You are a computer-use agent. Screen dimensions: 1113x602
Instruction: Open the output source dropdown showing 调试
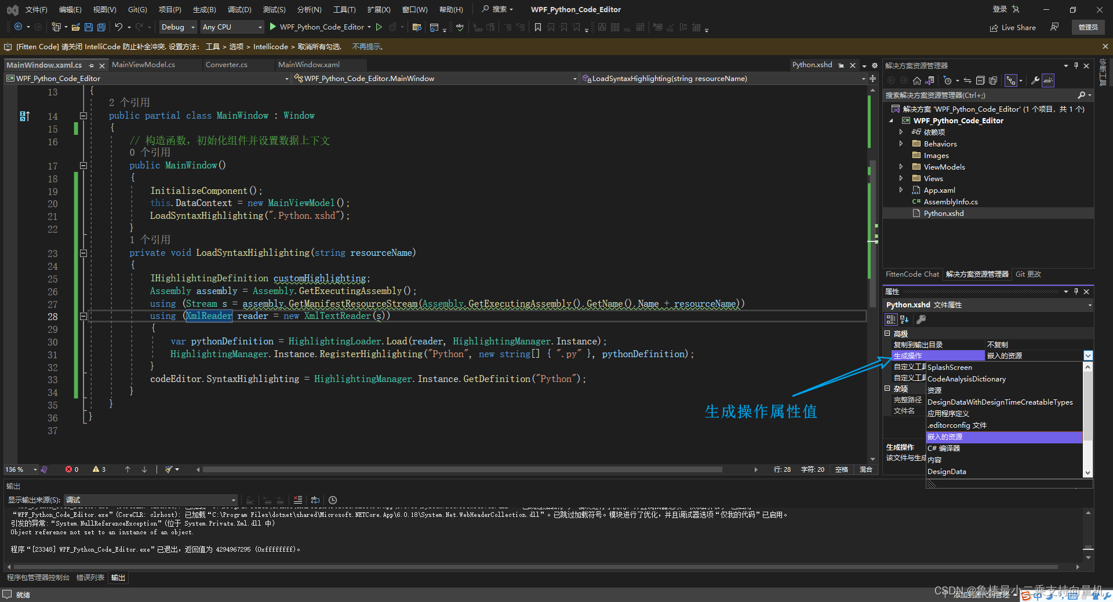151,500
